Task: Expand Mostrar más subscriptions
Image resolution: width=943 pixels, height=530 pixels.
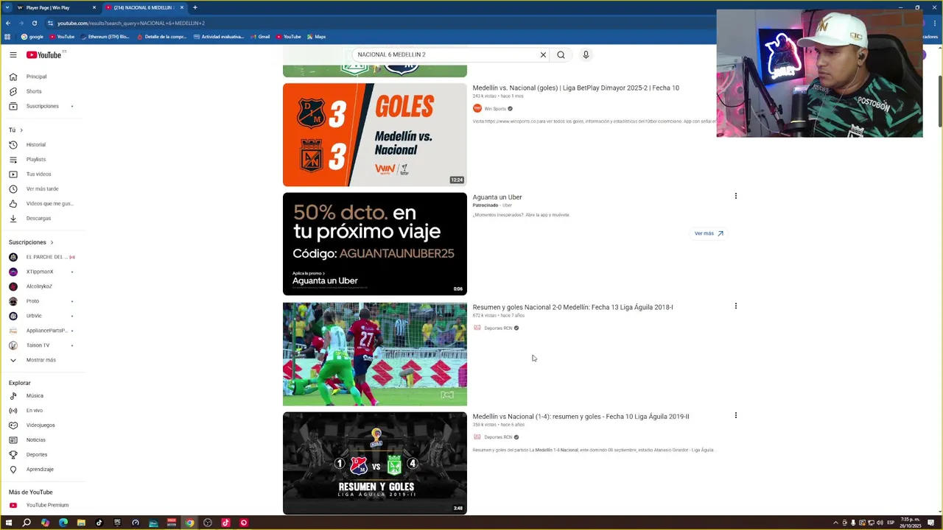Action: [42, 360]
